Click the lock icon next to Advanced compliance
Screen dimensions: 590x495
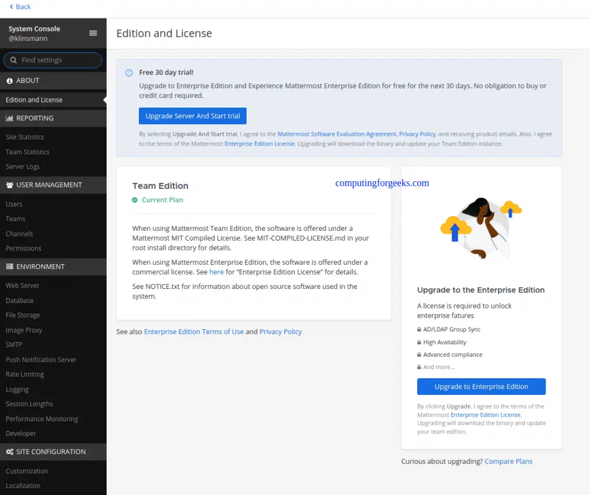[x=419, y=355]
